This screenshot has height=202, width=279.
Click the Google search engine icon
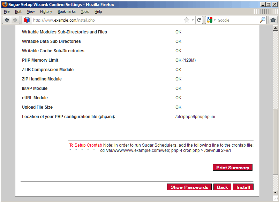[x=209, y=20]
